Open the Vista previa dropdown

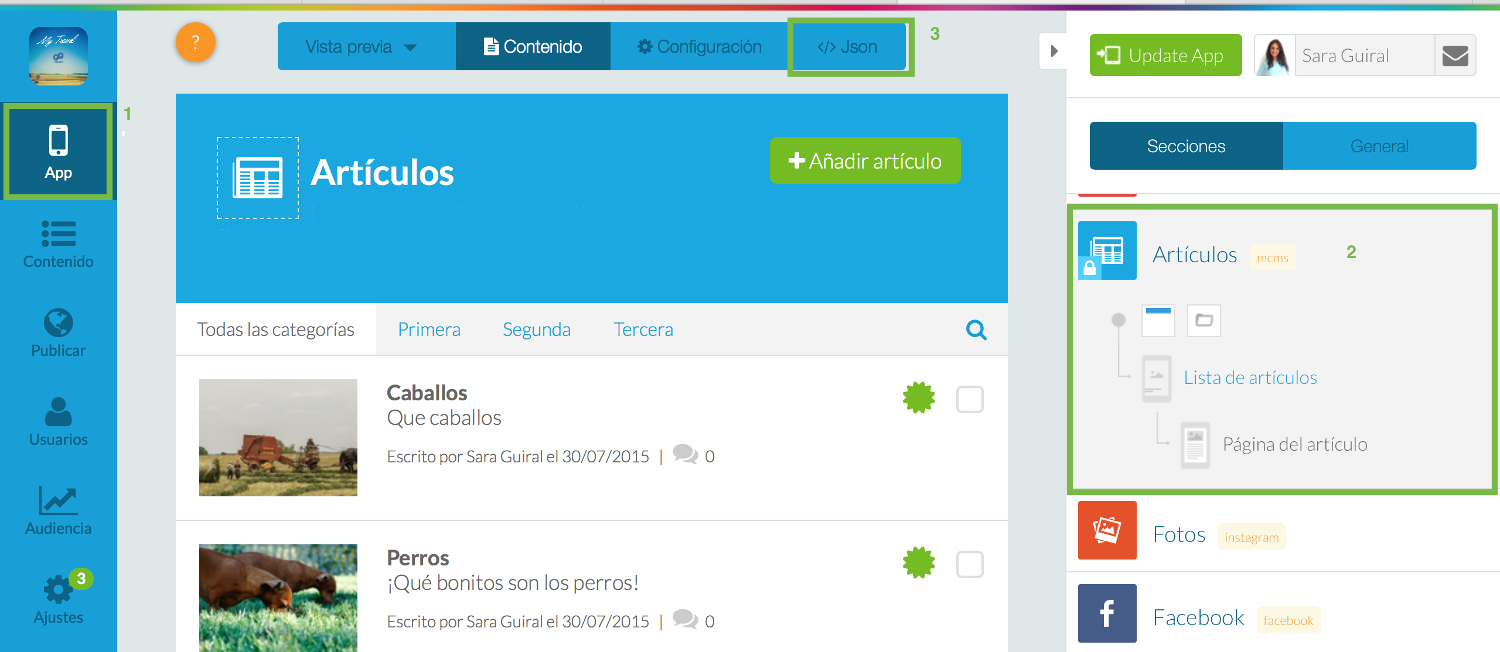coord(361,47)
